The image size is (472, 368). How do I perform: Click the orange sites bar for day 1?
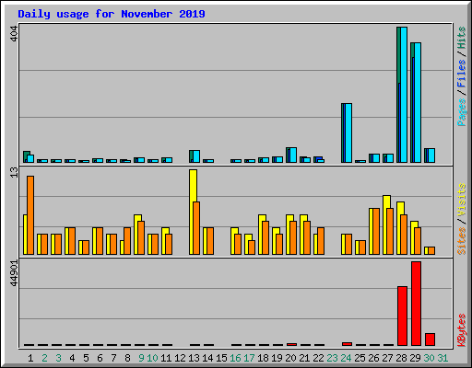coord(30,215)
